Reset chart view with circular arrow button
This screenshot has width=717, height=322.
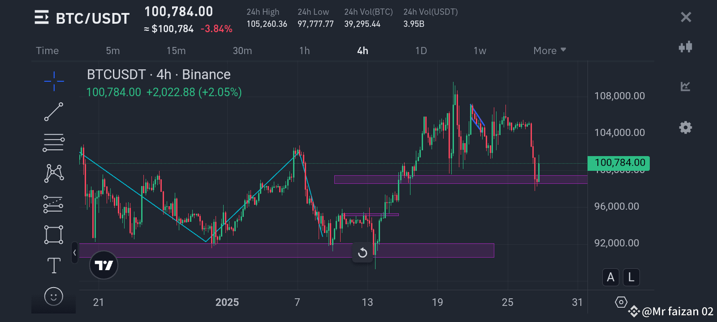[x=363, y=253]
